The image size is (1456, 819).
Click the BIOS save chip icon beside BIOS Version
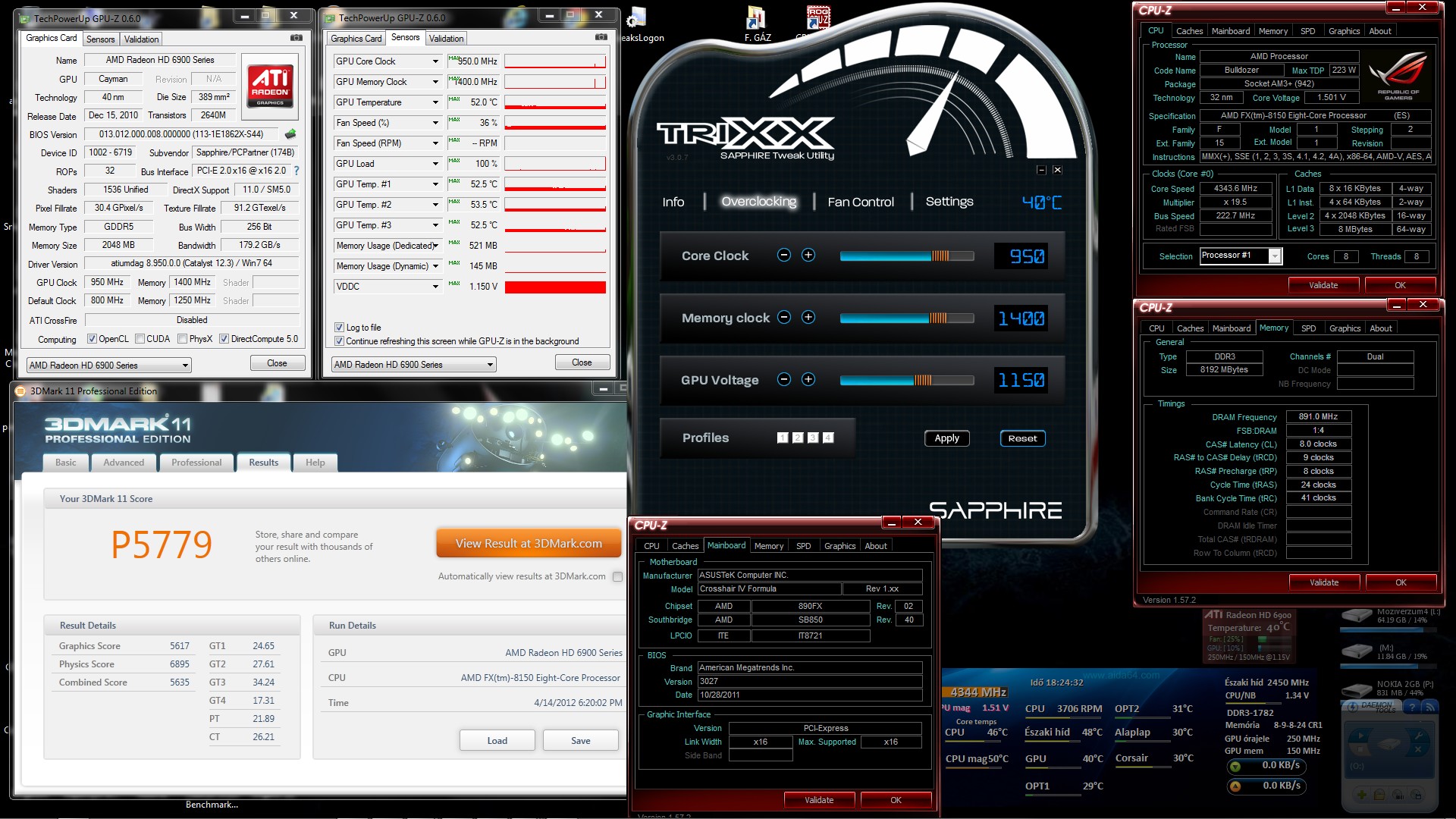click(x=290, y=134)
